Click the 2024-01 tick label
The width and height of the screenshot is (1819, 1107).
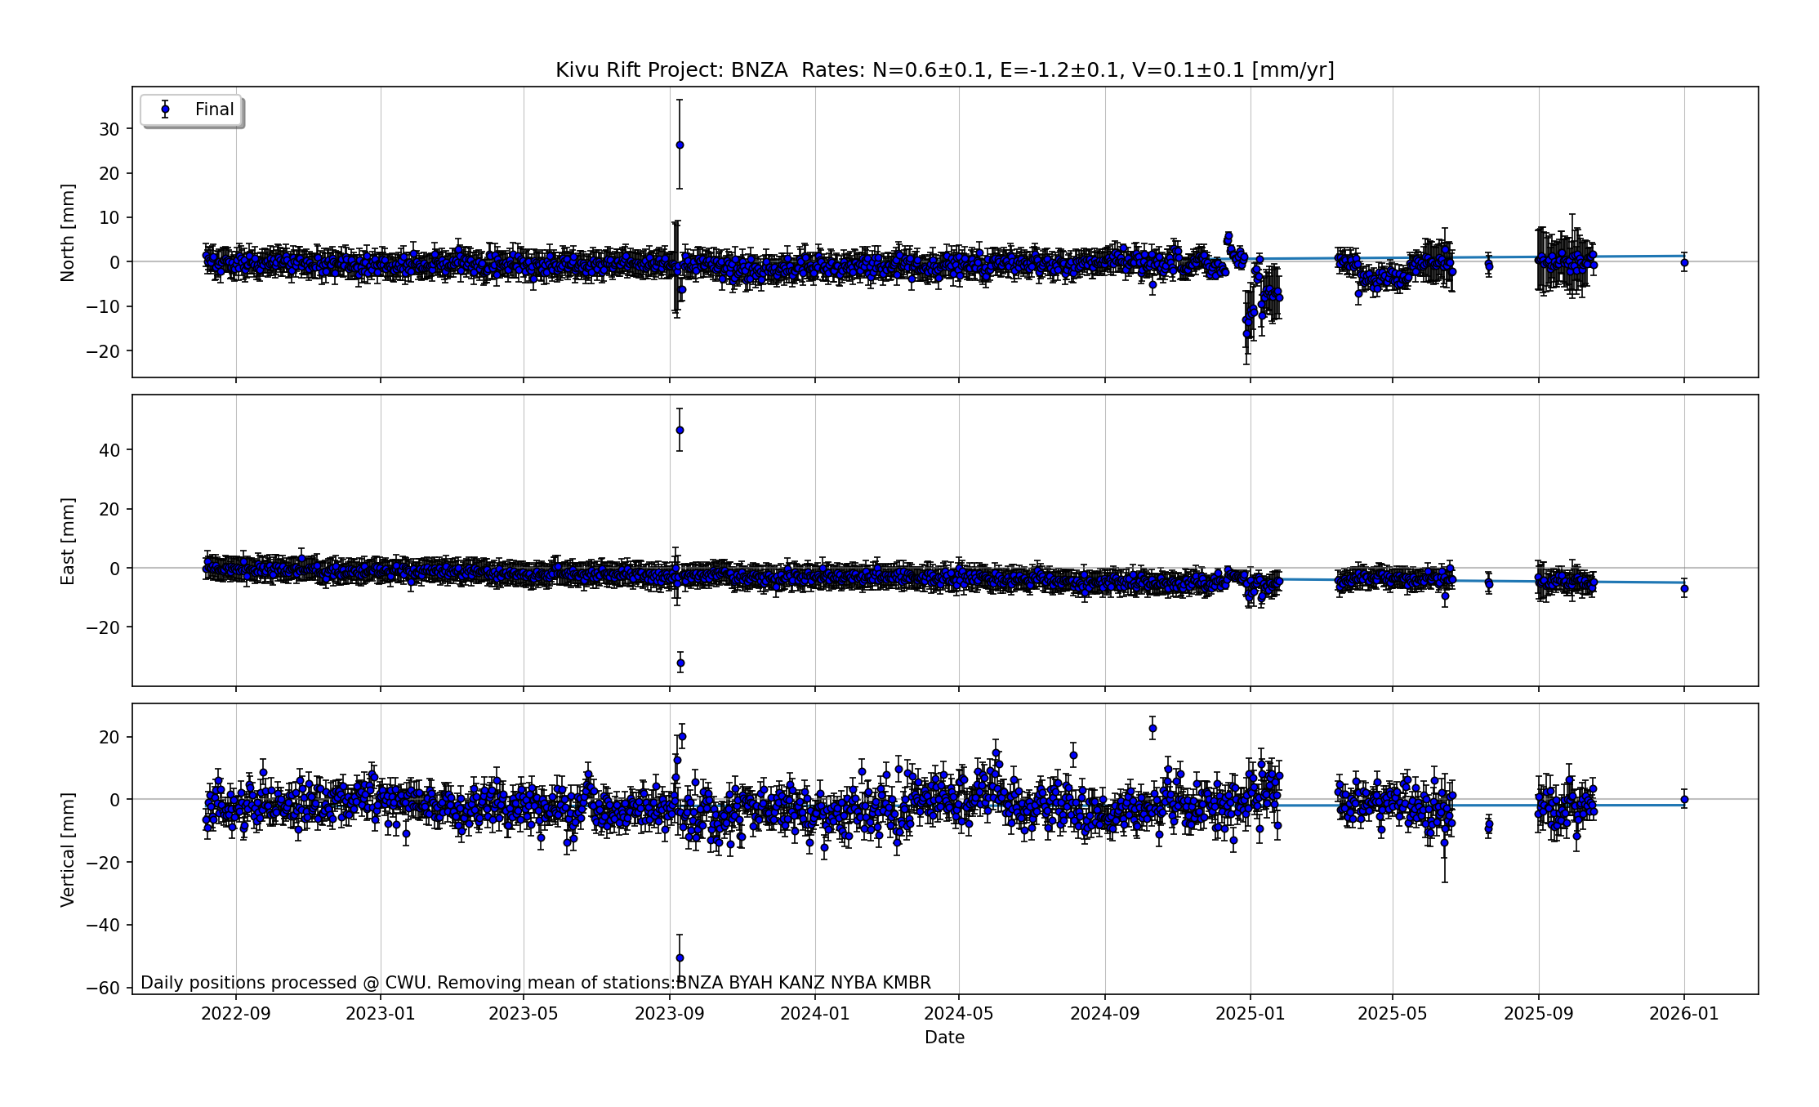point(814,1014)
